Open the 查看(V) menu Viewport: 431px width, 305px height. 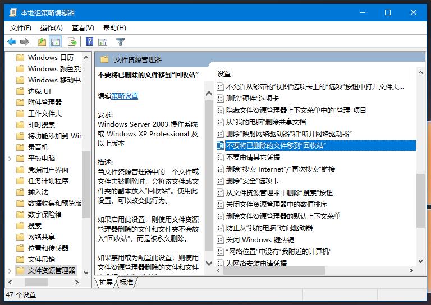click(82, 27)
